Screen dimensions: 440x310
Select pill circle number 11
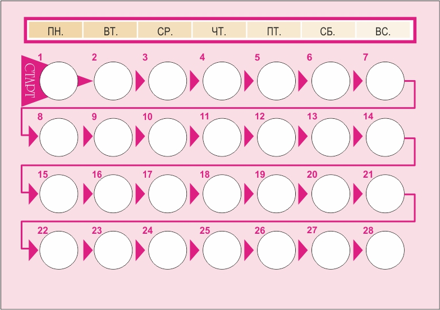(222, 137)
